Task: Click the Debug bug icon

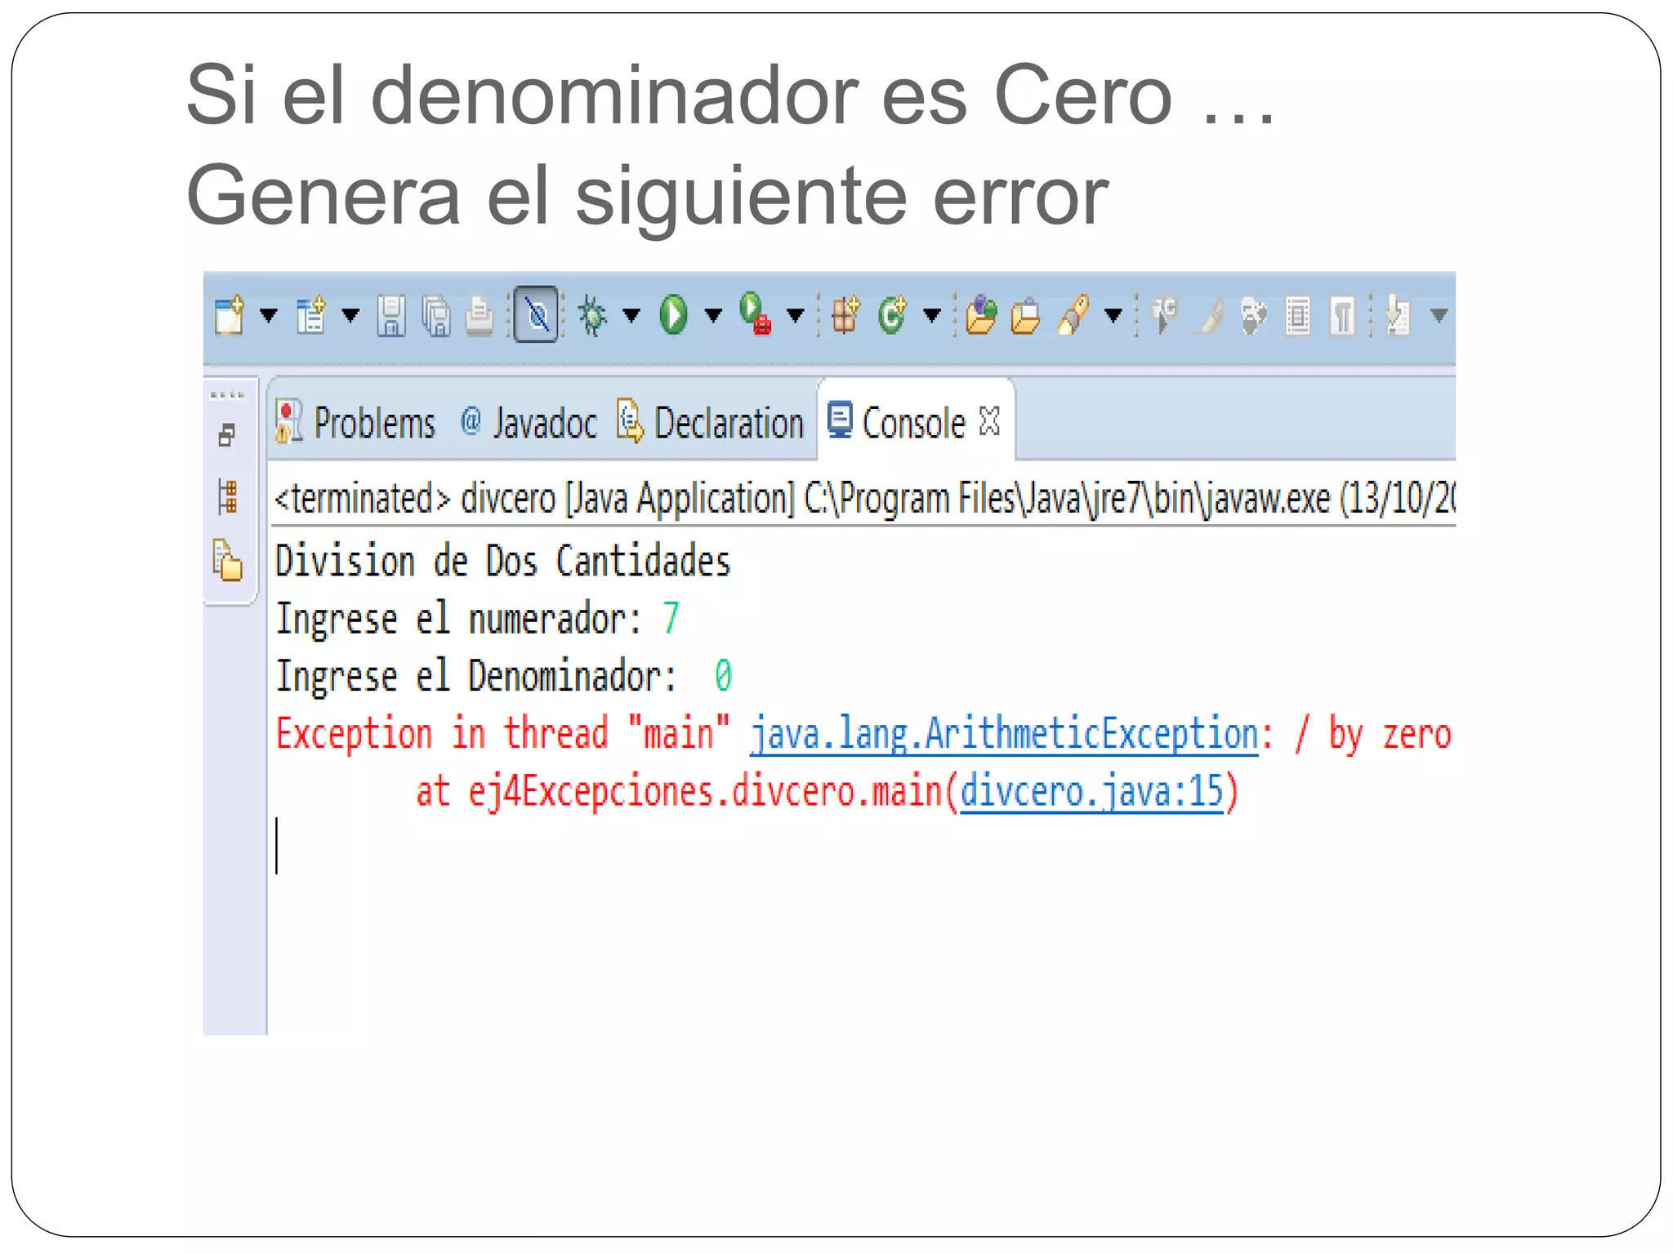Action: pyautogui.click(x=592, y=315)
